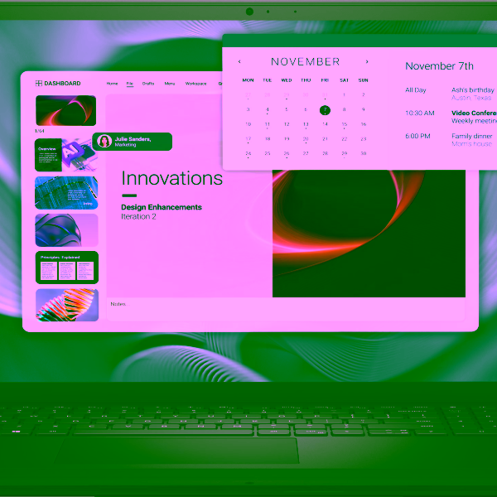
Task: Select November 11 in calendar
Action: tap(268, 124)
